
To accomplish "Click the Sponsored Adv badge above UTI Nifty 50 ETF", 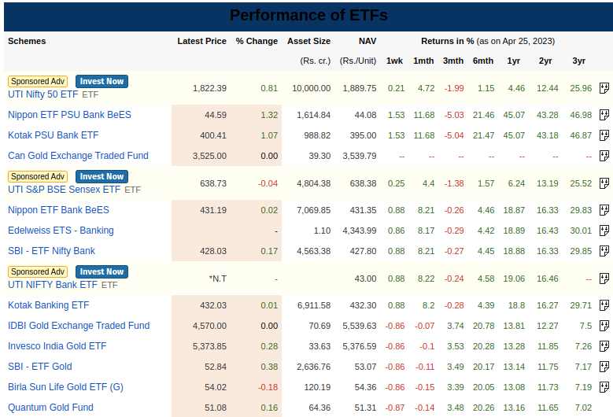I will click(38, 81).
